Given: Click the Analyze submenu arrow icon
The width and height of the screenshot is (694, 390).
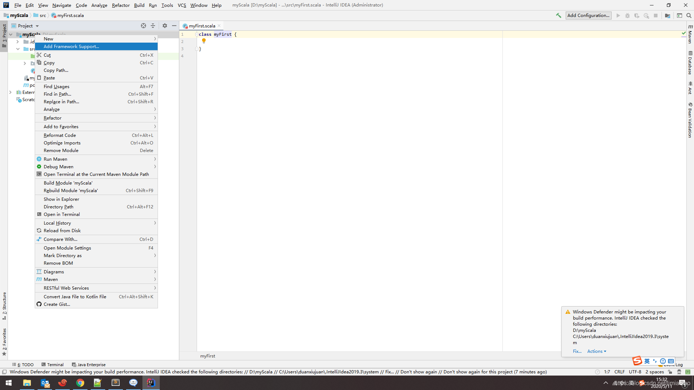Looking at the screenshot, I should point(155,109).
